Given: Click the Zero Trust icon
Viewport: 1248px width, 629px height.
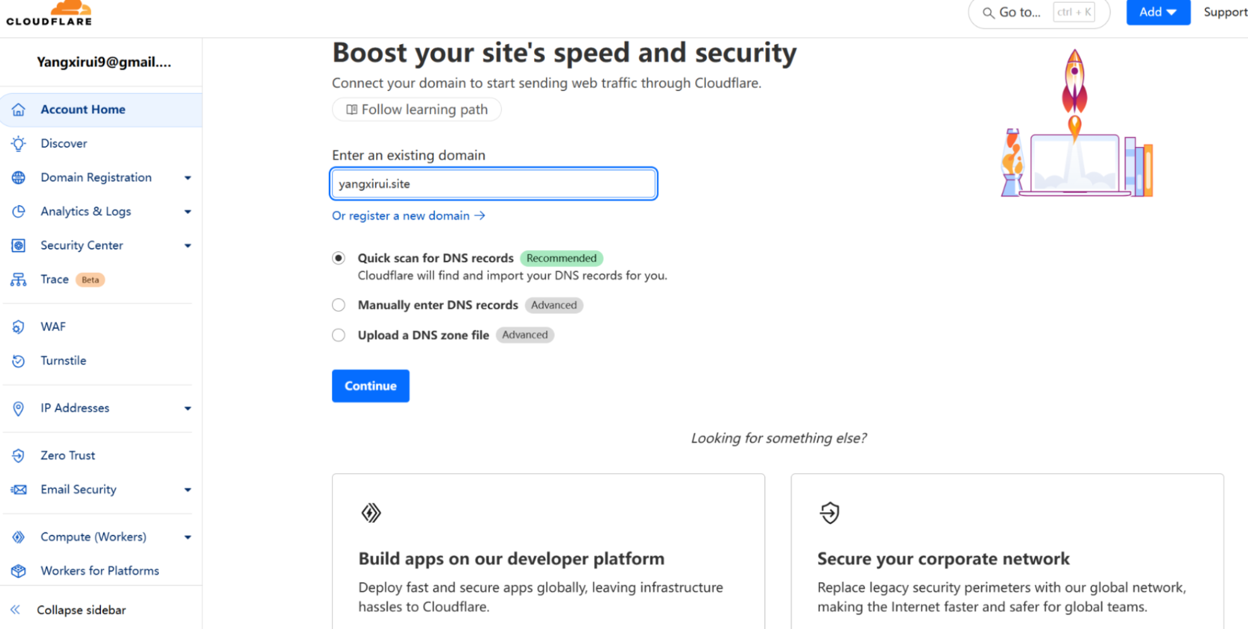Looking at the screenshot, I should click(18, 455).
